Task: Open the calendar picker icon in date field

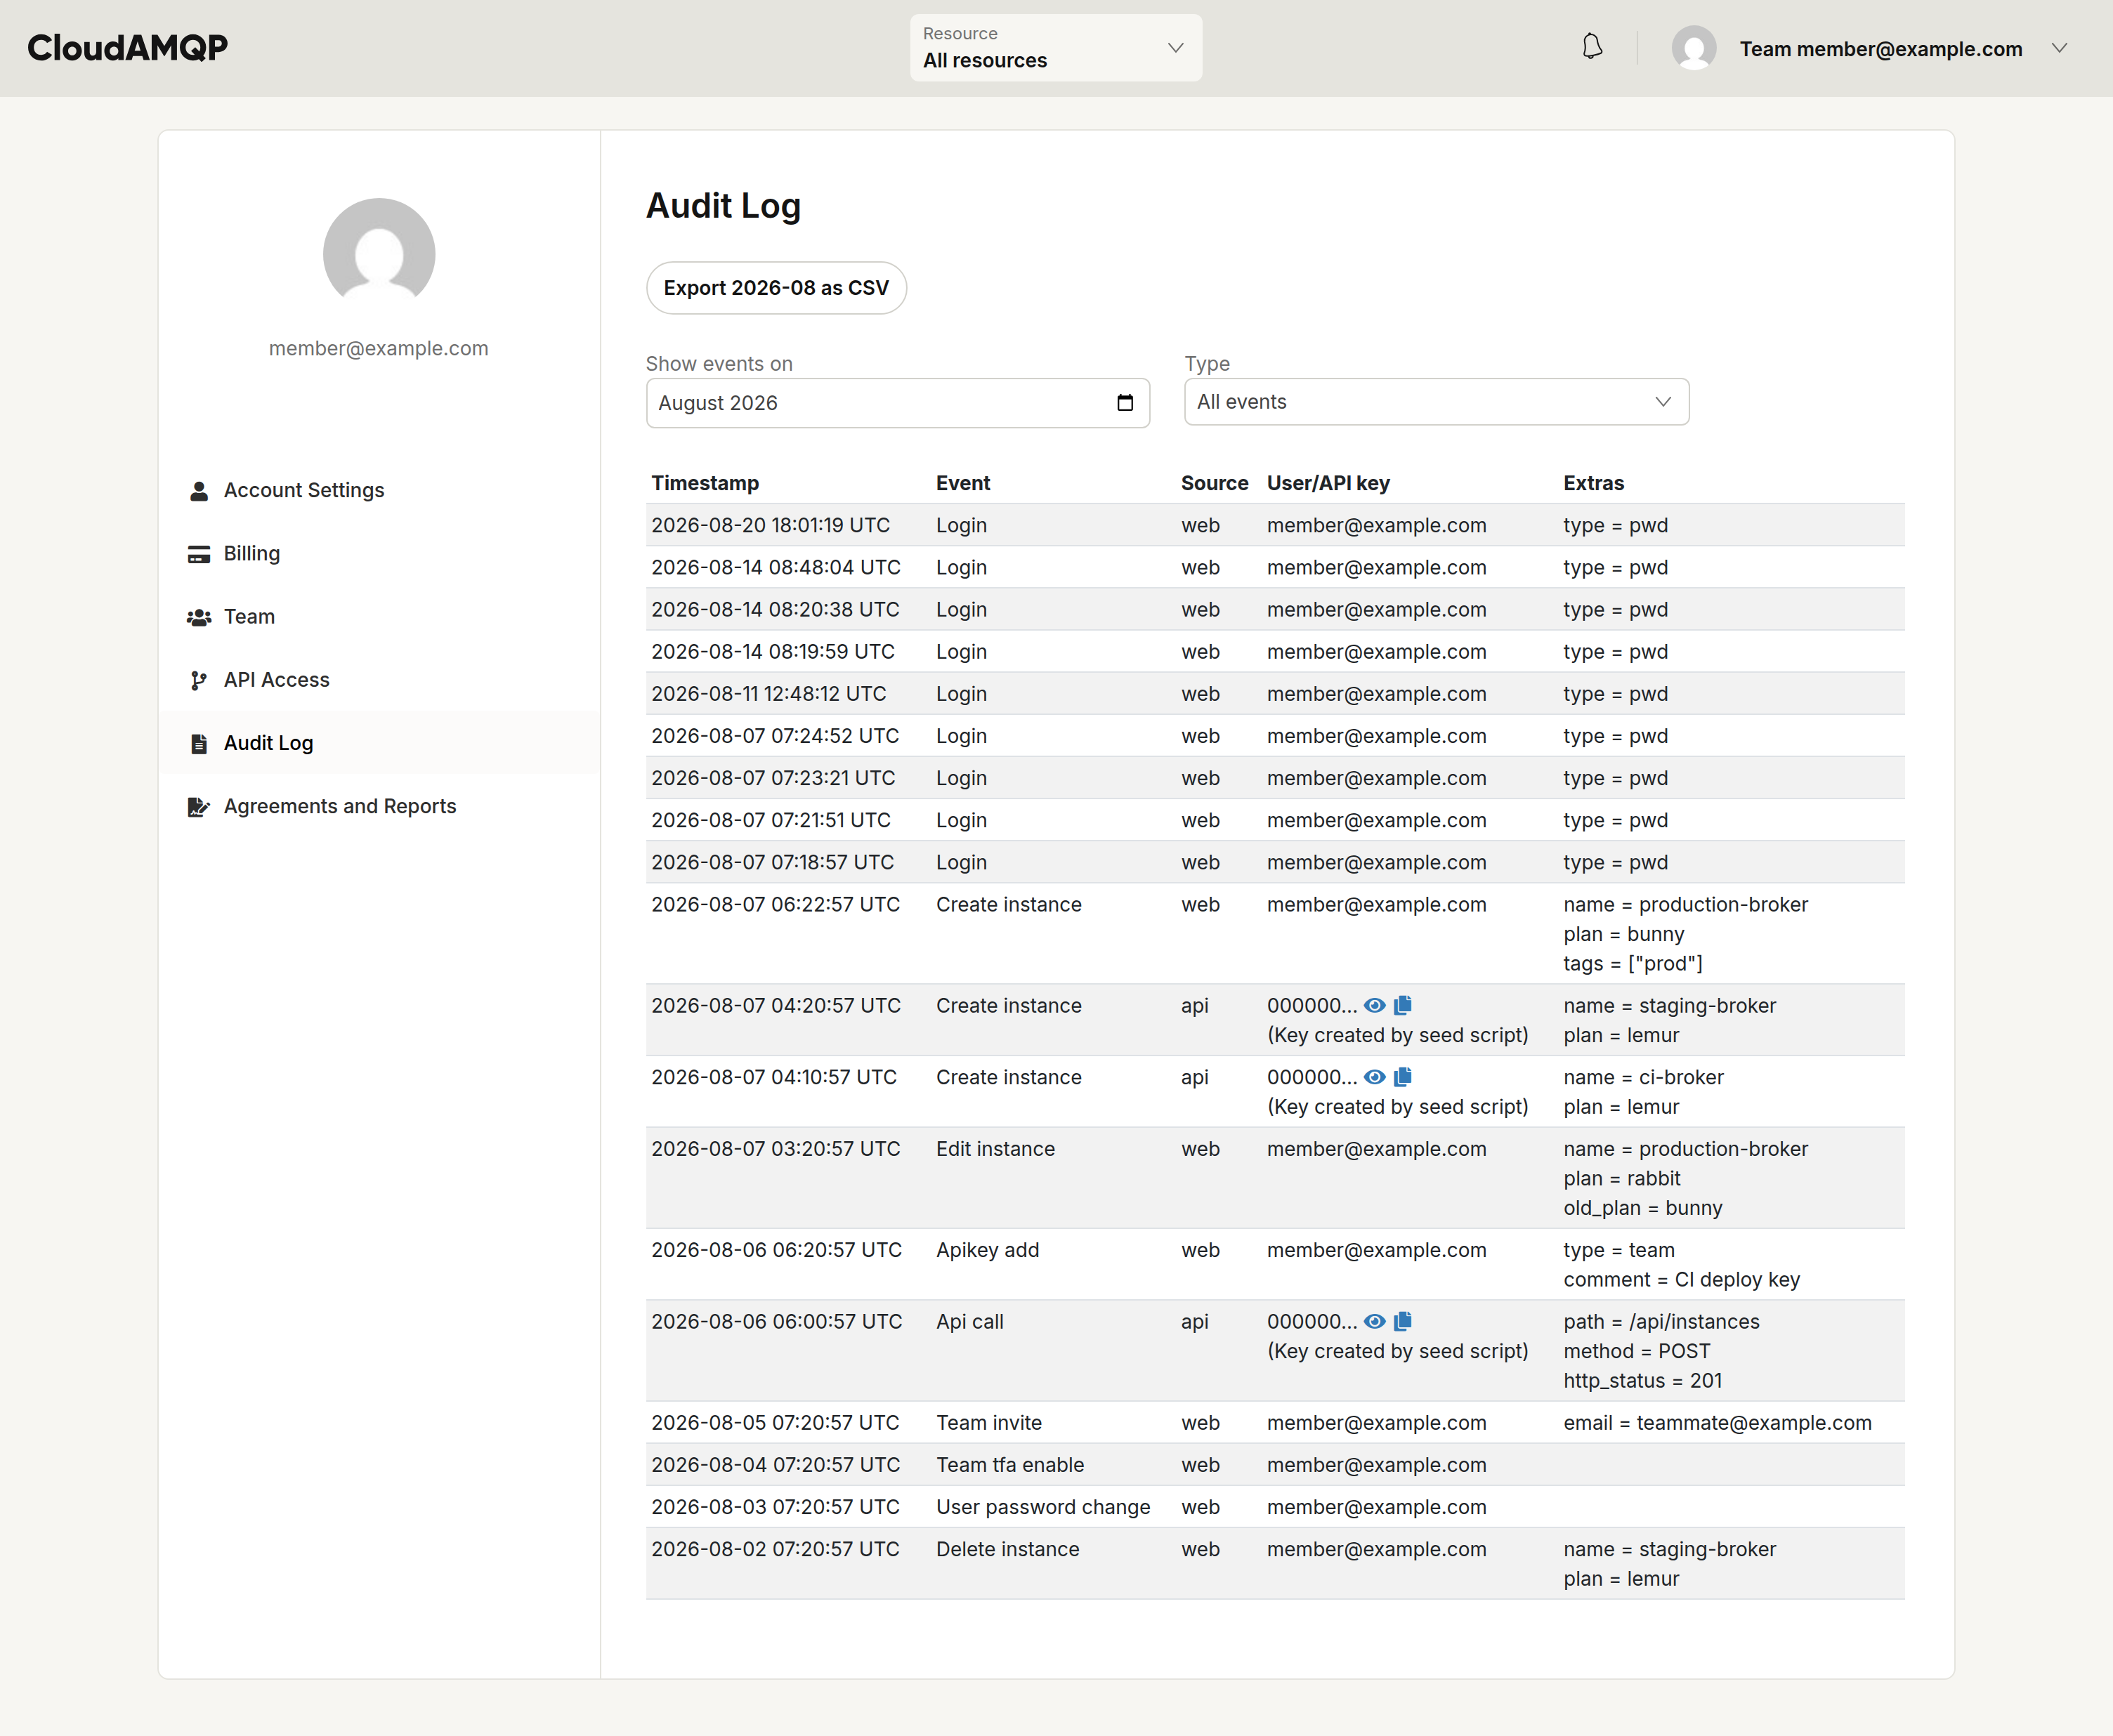Action: [x=1125, y=403]
